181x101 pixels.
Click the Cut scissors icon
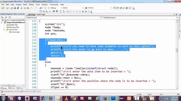point(21,8)
